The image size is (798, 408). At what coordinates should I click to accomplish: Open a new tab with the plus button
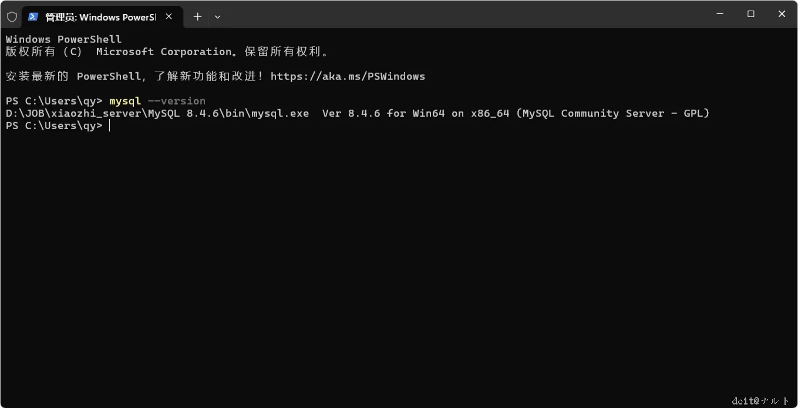coord(197,16)
